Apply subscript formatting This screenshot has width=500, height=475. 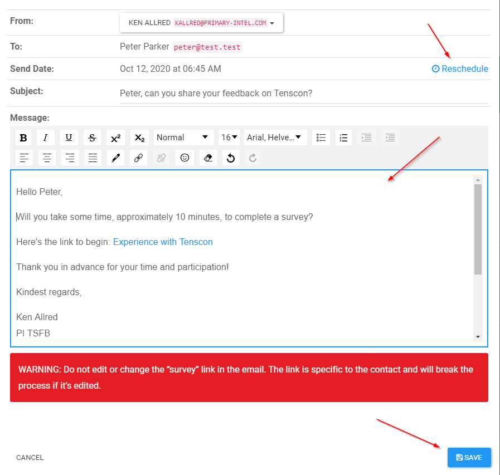[x=140, y=138]
